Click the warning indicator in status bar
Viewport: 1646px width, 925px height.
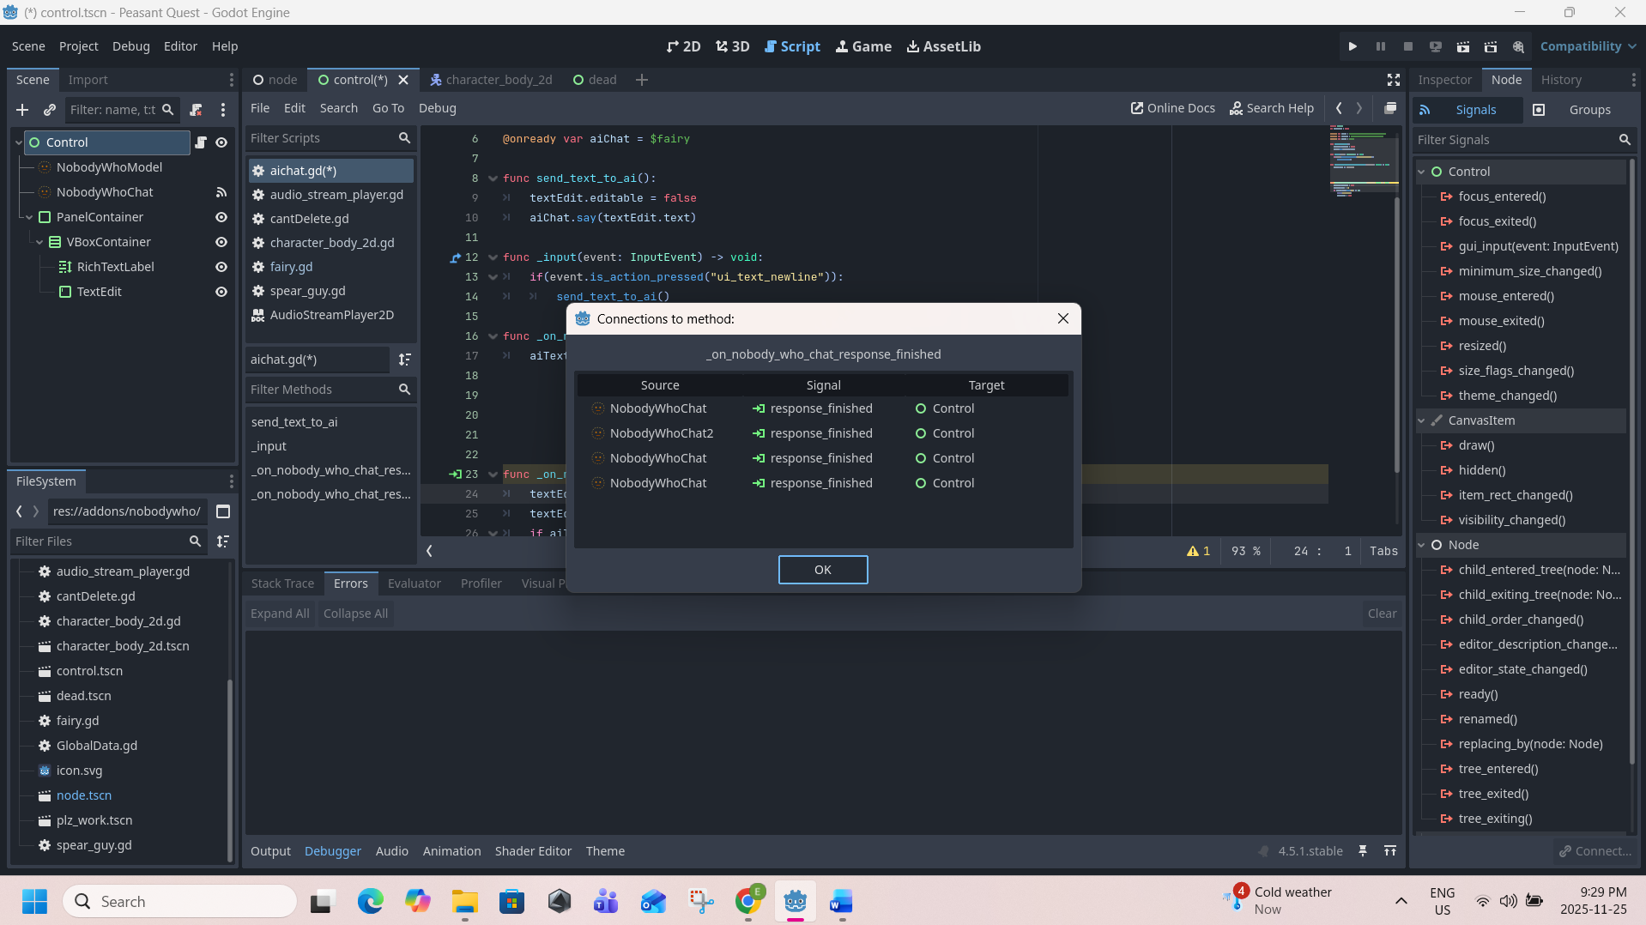coord(1198,551)
